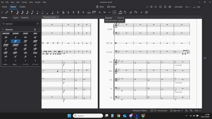Select the ff dynamic in palette
Screen dimensions: 212x119
[x=16, y=41]
